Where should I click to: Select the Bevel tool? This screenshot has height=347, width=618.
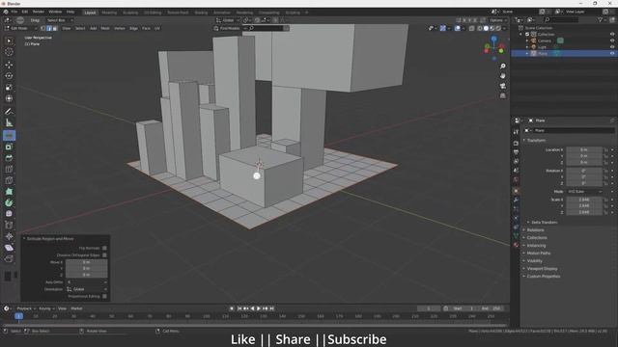pos(9,158)
